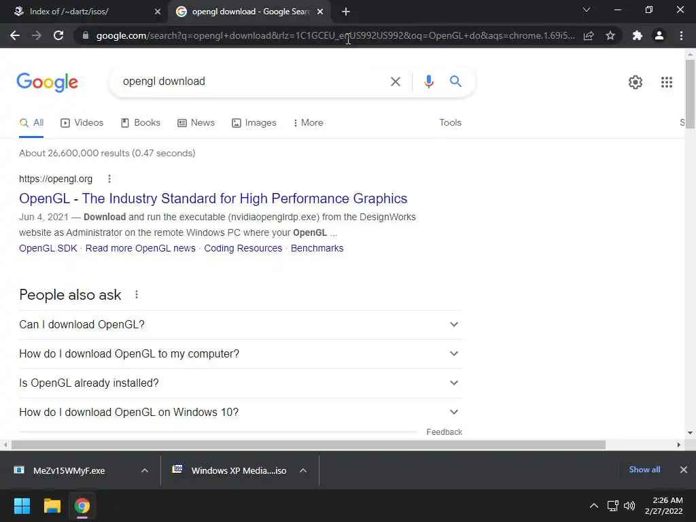
Task: Open the MeZv15WMyF.exe download item
Action: [x=69, y=470]
